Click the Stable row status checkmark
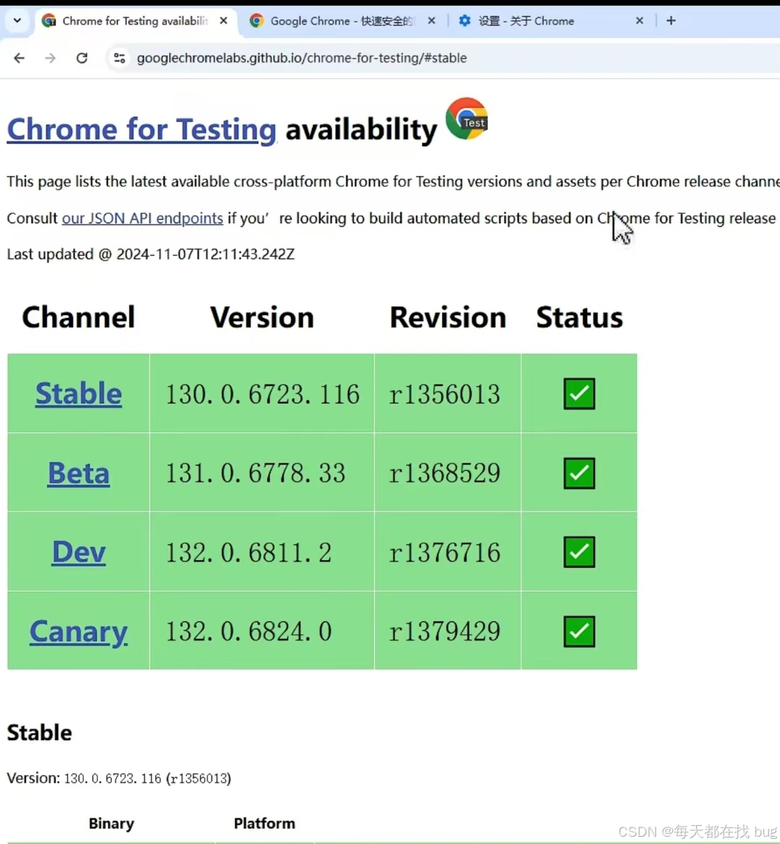The height and width of the screenshot is (844, 780). click(x=579, y=394)
